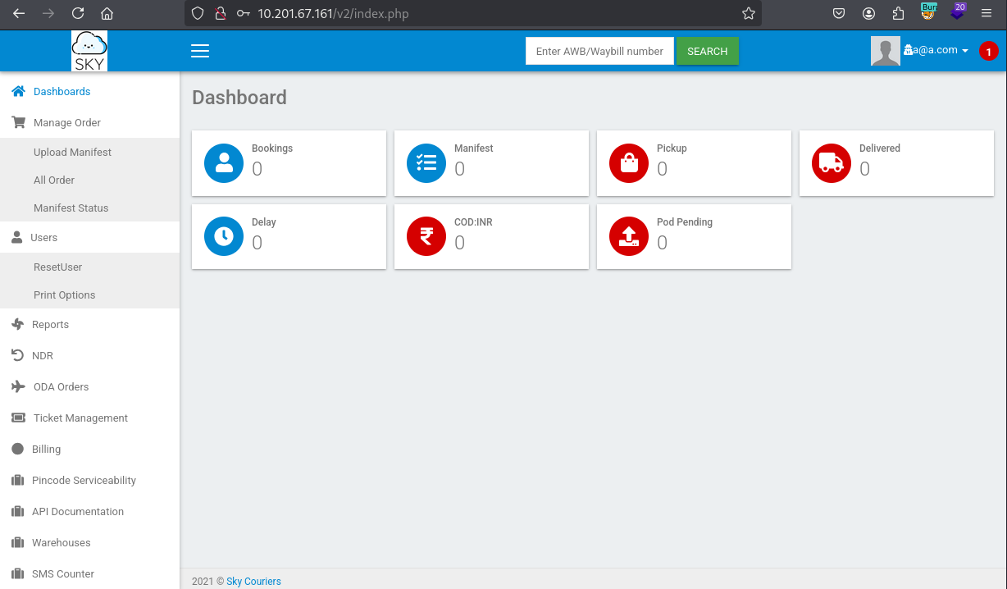The image size is (1007, 589).
Task: Click the ODA Orders airplane icon
Action: pyautogui.click(x=18, y=386)
